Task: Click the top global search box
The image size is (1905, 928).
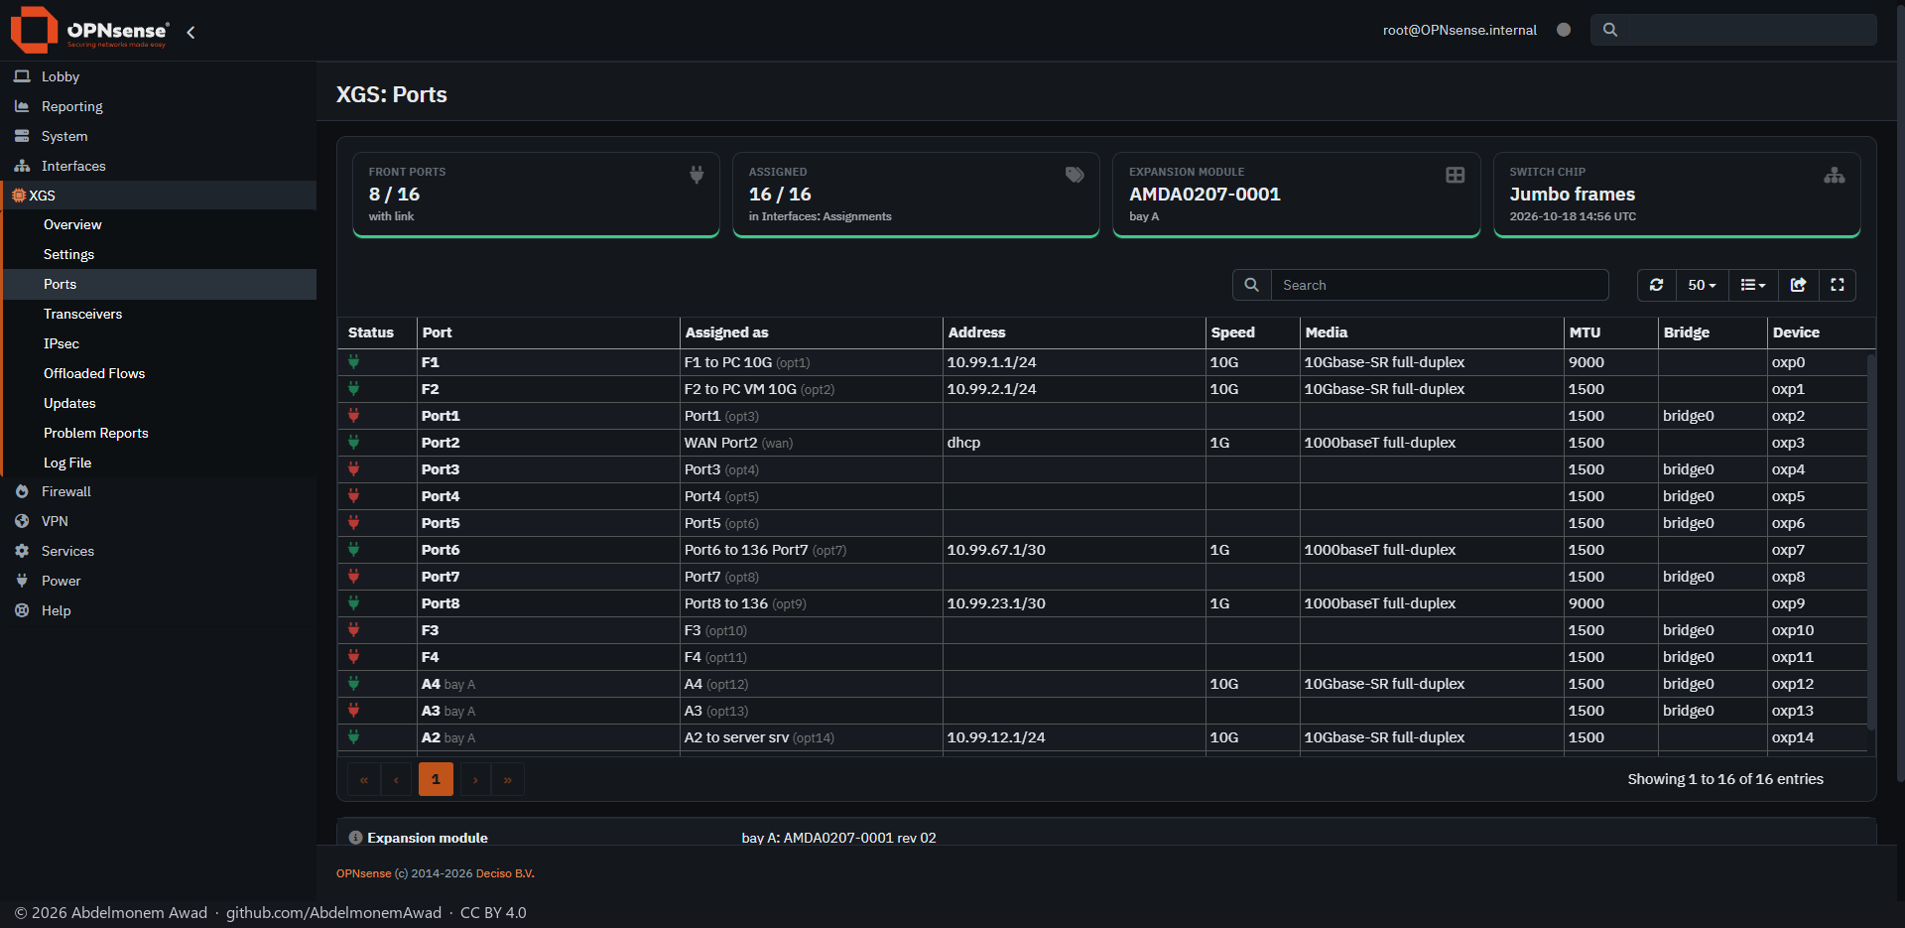Action: (x=1733, y=30)
